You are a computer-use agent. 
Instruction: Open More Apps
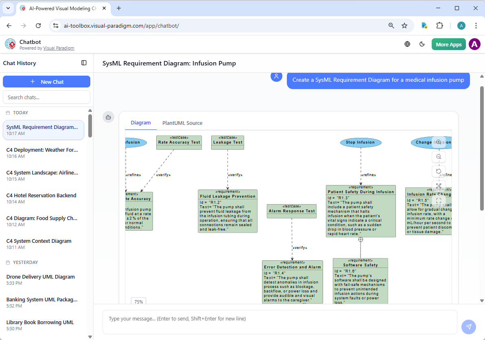click(x=448, y=44)
